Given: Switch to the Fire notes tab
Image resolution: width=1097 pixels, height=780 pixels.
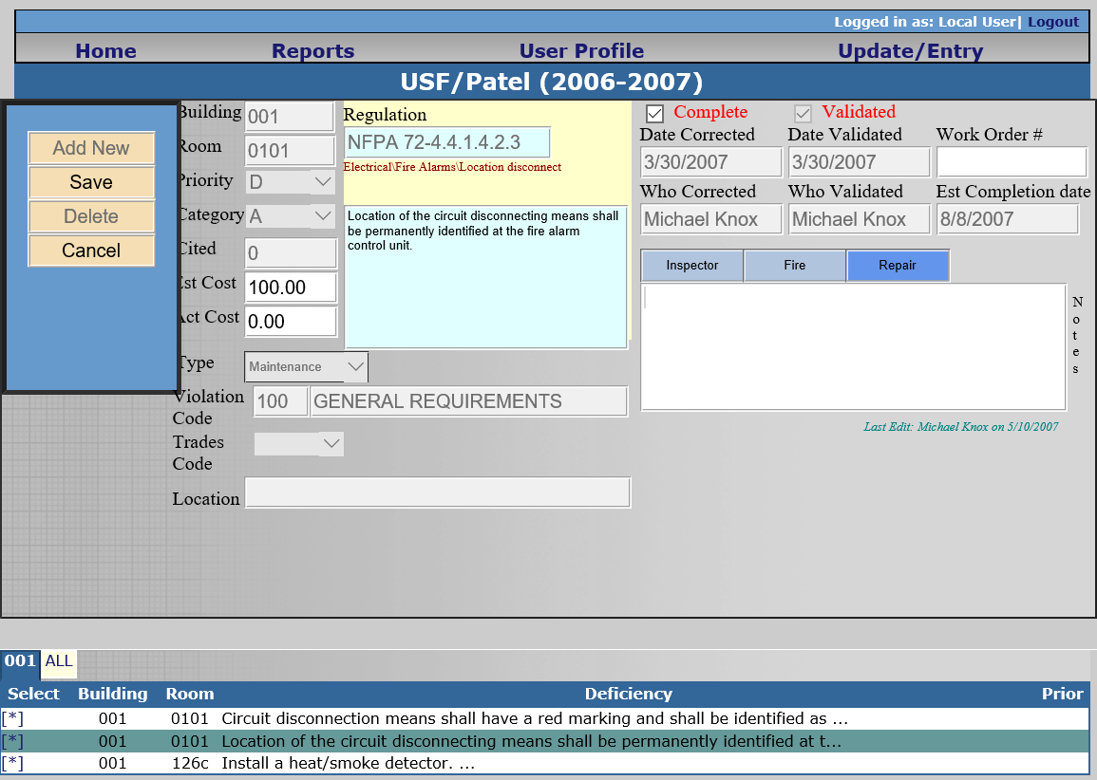Looking at the screenshot, I should point(795,266).
